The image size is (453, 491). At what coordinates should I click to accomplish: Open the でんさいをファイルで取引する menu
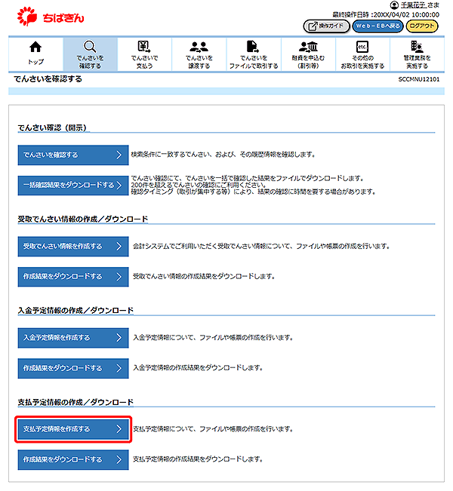(254, 54)
